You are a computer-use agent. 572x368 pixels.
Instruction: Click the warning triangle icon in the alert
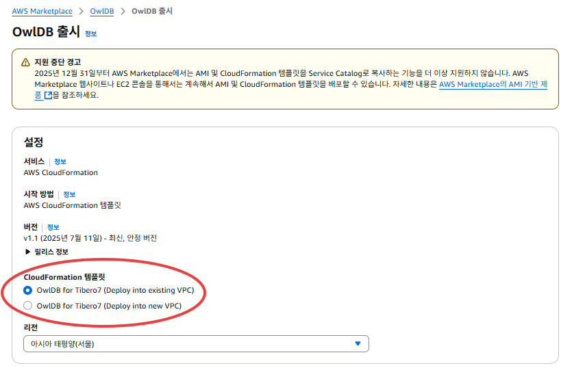click(25, 62)
